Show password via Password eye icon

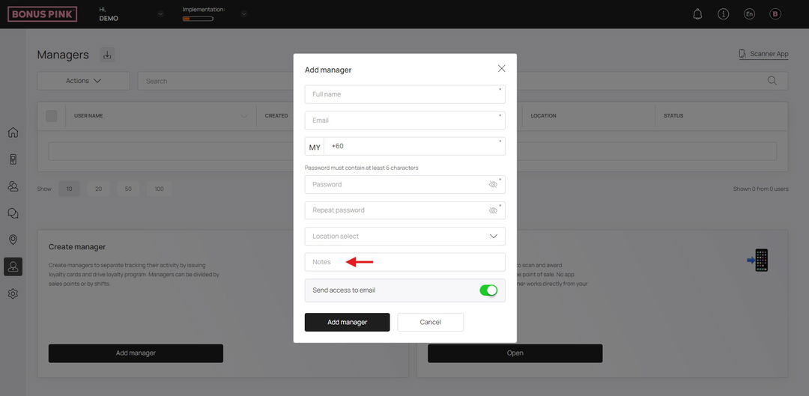tap(493, 184)
